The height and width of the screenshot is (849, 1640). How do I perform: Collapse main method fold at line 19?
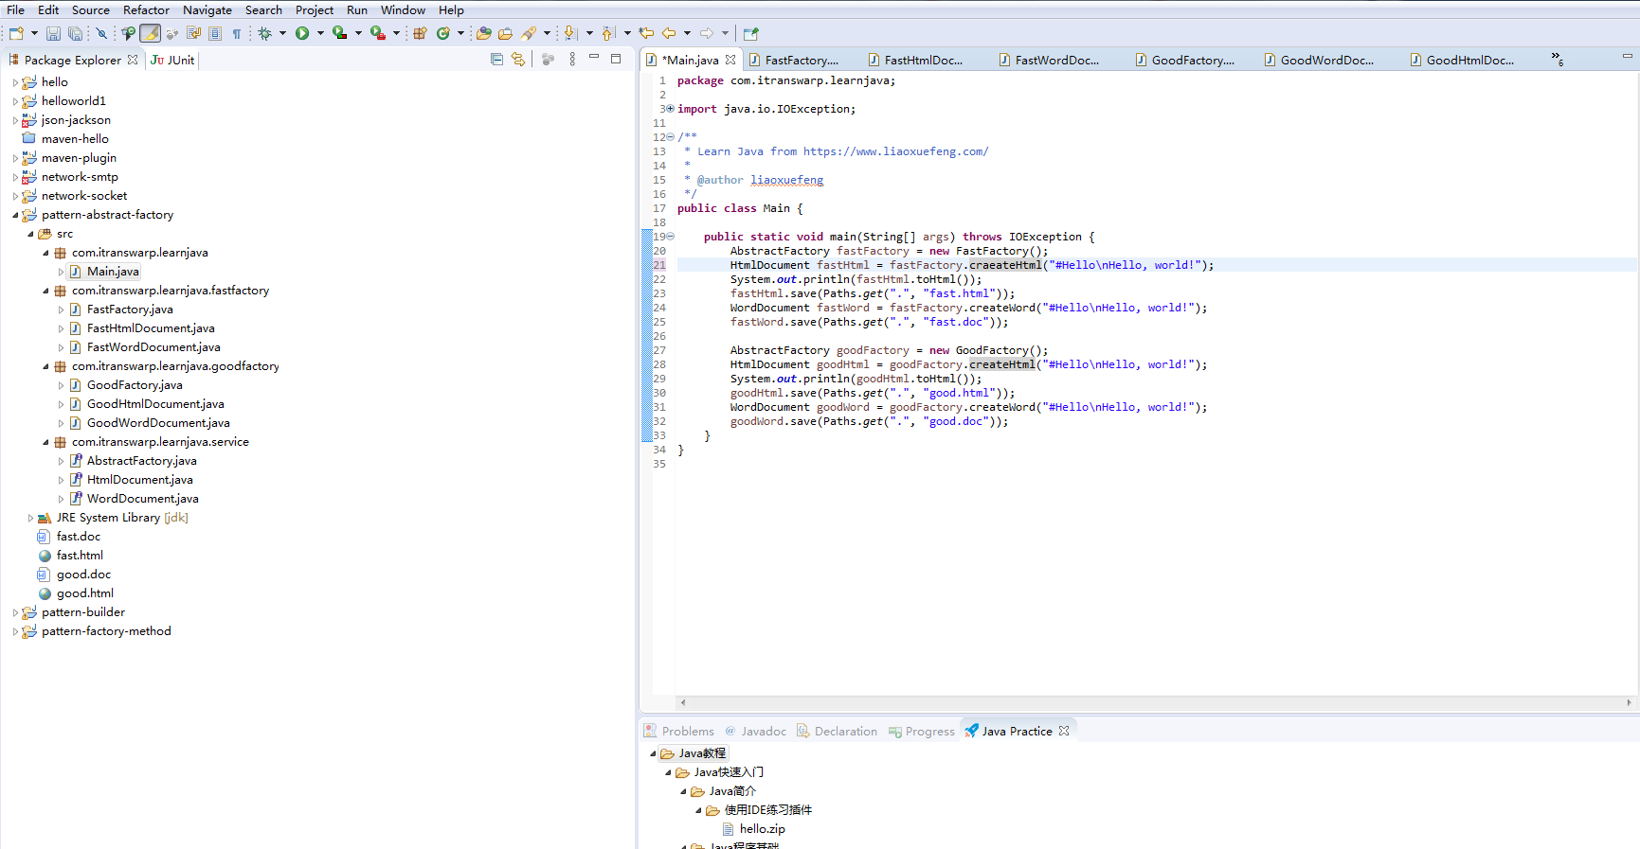671,237
